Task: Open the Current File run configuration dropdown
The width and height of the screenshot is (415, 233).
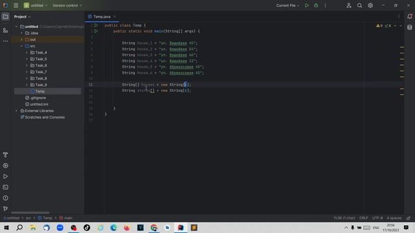Action: [287, 5]
